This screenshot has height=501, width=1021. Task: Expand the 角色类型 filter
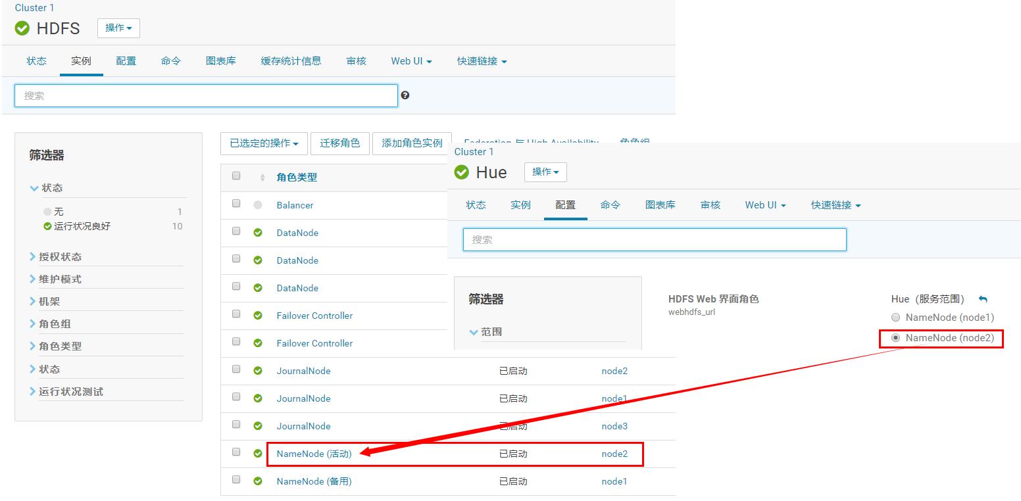click(56, 346)
